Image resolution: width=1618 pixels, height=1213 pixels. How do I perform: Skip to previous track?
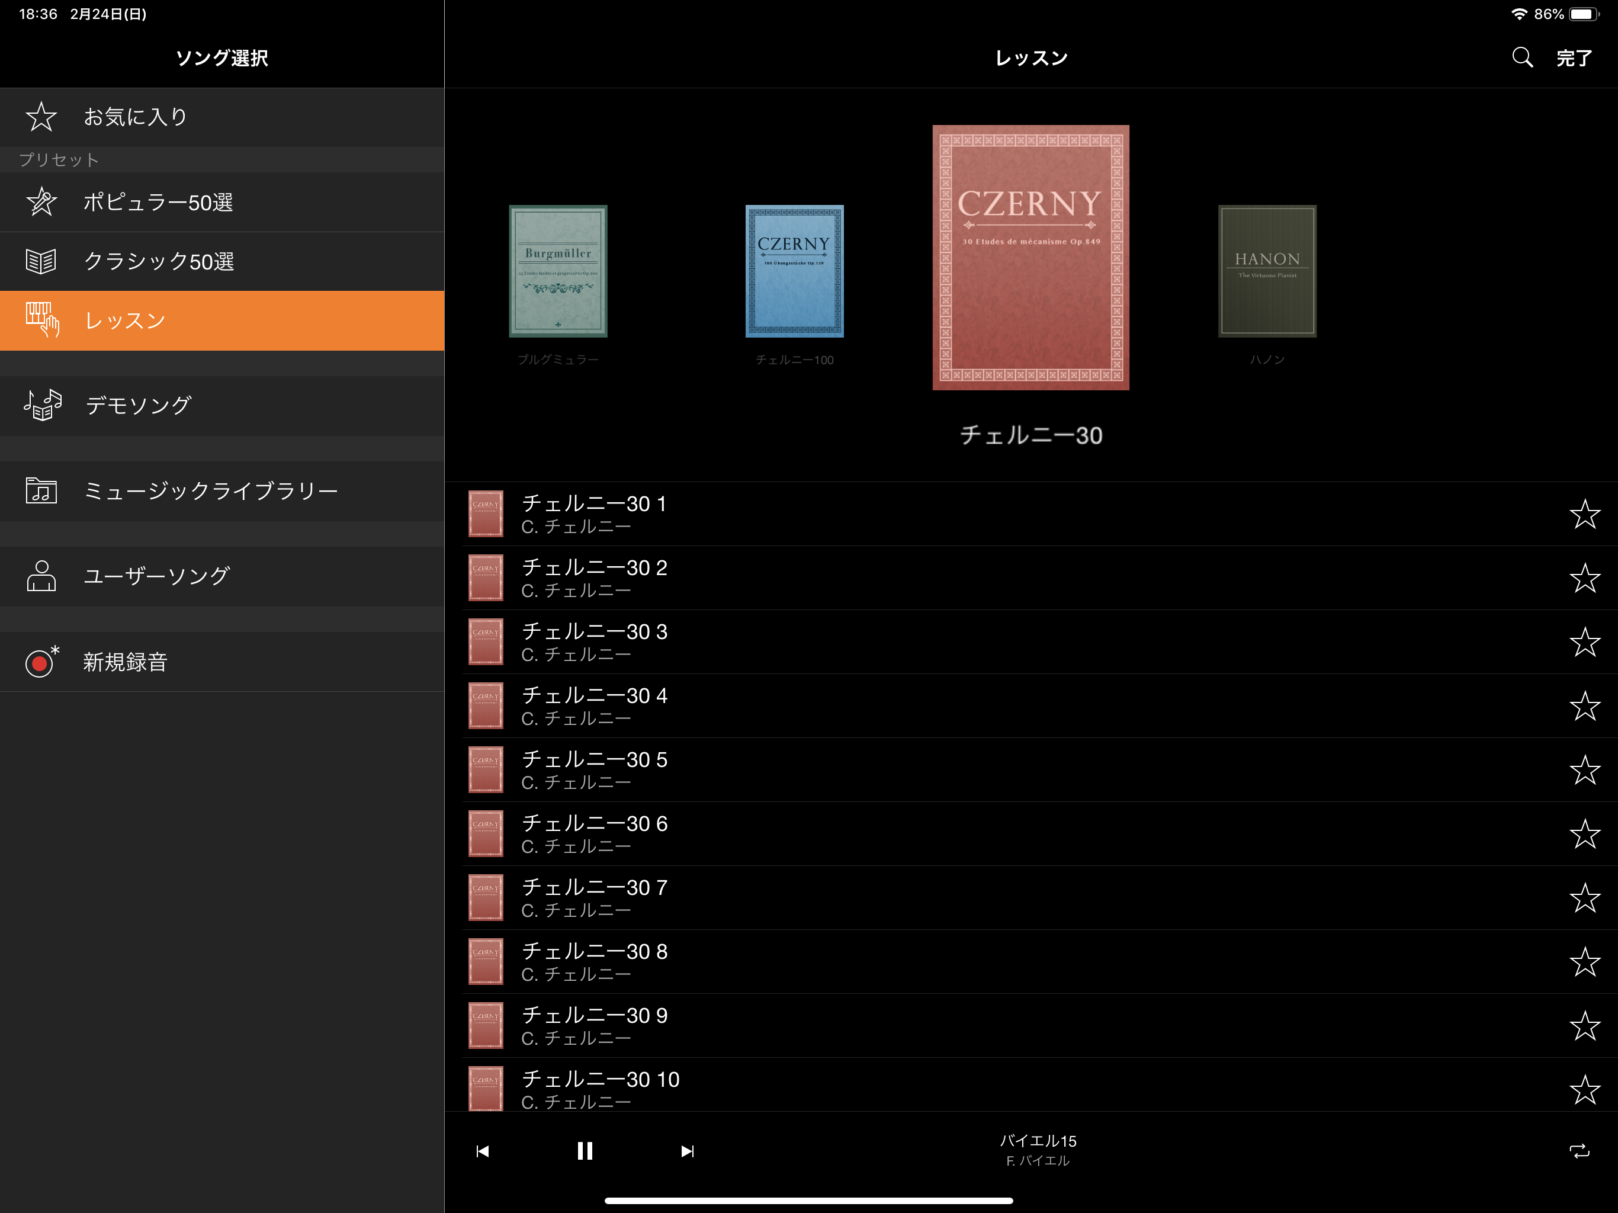(x=483, y=1151)
